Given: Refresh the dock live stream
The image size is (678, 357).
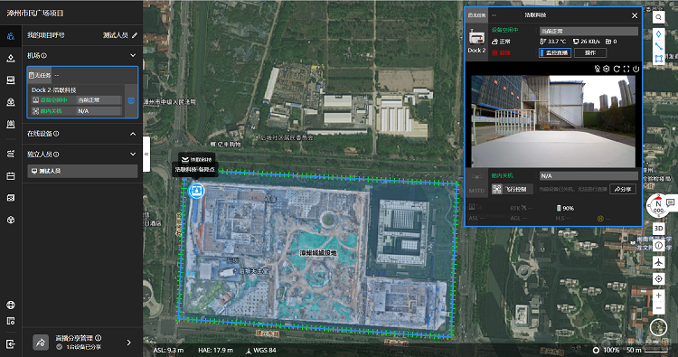Looking at the screenshot, I should click(617, 69).
